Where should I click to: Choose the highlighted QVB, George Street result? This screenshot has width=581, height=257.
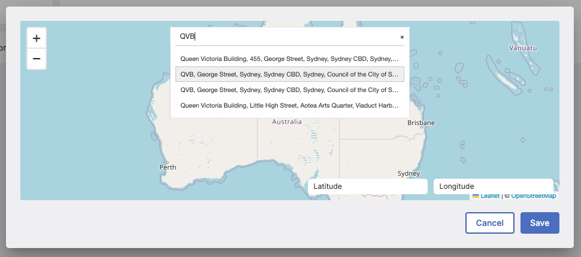(x=289, y=75)
